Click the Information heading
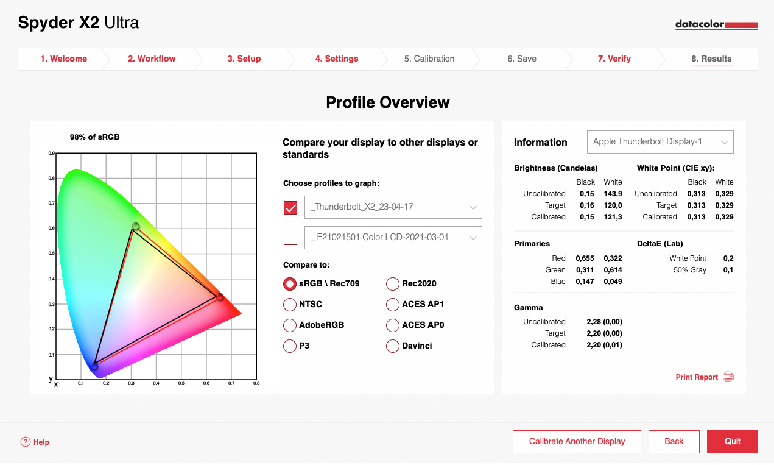 [541, 142]
